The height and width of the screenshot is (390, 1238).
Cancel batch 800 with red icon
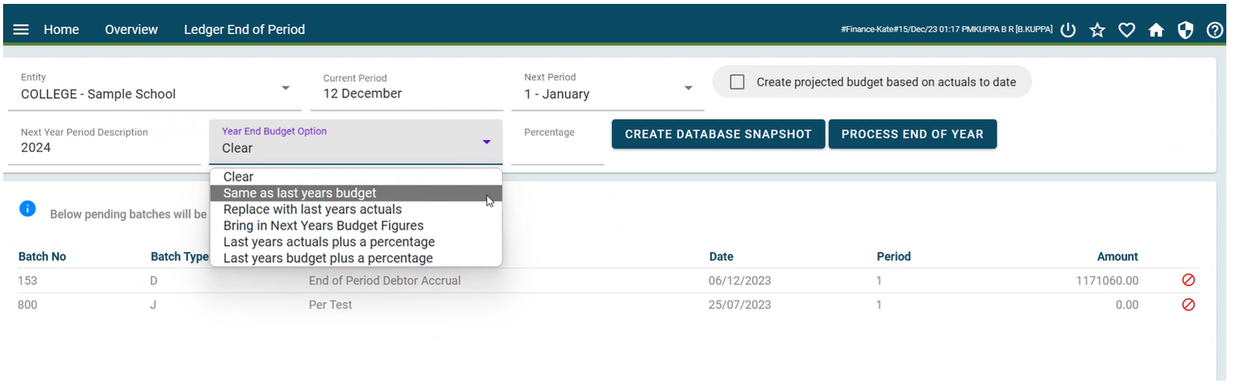[1188, 304]
